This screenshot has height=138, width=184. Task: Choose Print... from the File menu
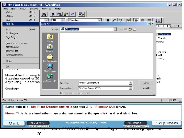(21, 30)
